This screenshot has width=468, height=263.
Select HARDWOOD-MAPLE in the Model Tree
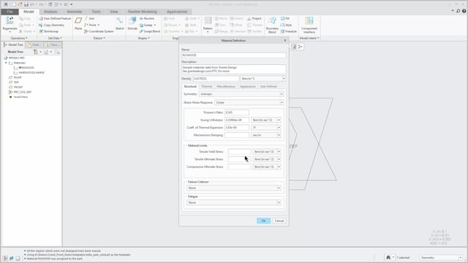pyautogui.click(x=31, y=72)
